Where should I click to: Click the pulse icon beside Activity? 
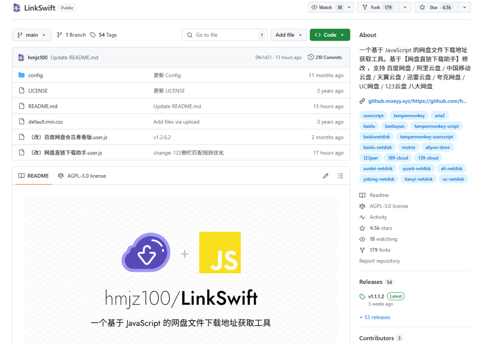click(362, 217)
